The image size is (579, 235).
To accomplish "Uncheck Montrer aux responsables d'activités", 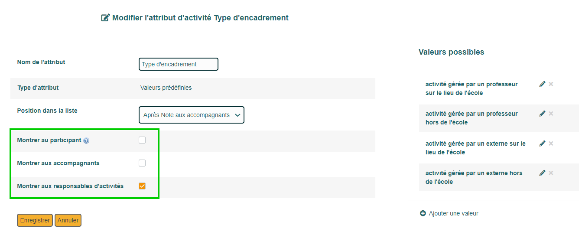I will click(142, 186).
